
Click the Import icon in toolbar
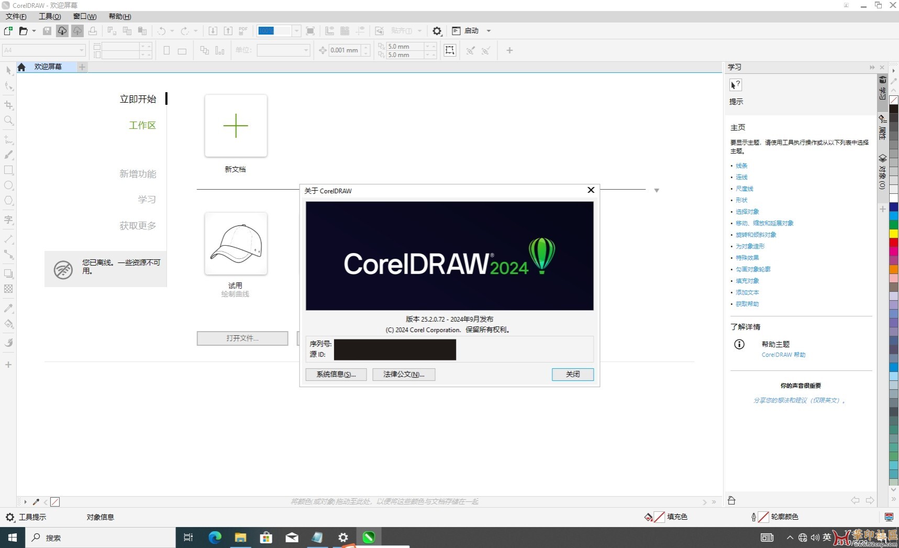(213, 31)
